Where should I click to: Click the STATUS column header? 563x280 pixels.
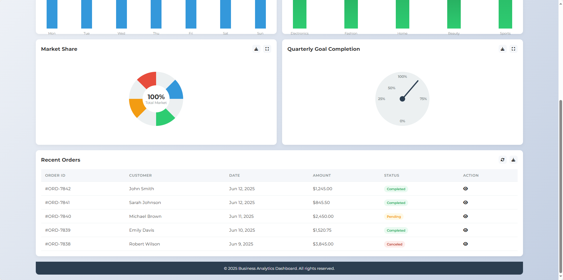[392, 175]
